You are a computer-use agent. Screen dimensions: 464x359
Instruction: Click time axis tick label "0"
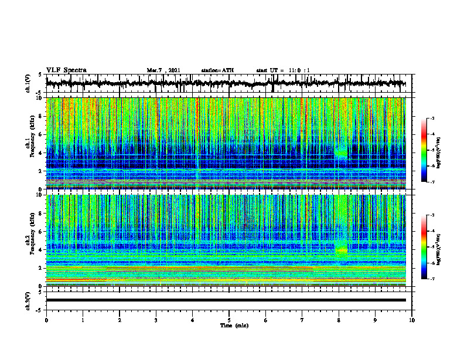tap(46, 320)
